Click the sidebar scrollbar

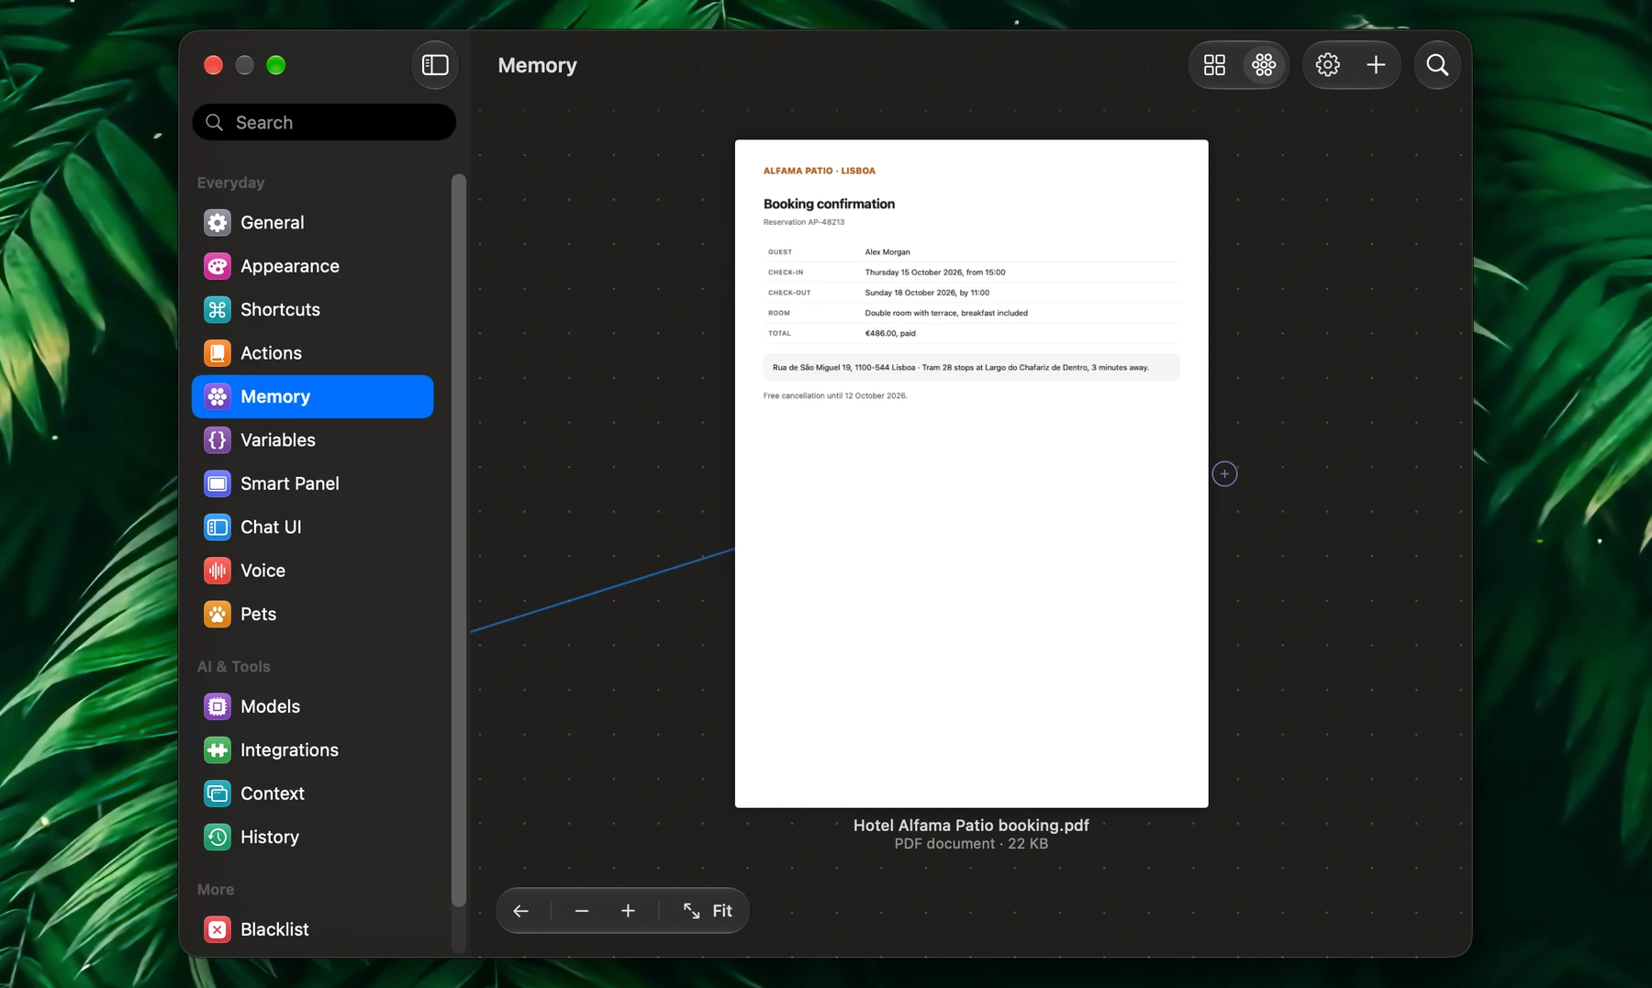coord(459,540)
